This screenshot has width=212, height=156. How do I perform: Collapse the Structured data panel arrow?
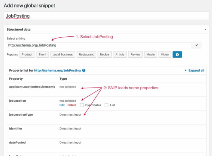pyautogui.click(x=205, y=29)
